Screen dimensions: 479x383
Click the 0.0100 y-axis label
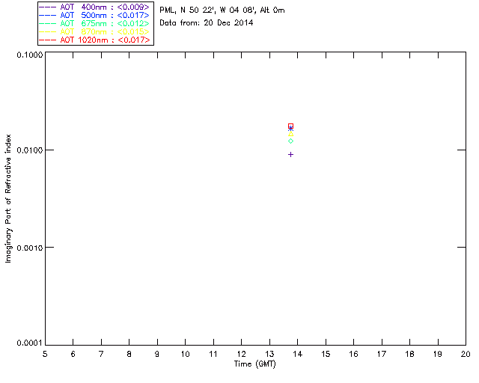point(30,150)
